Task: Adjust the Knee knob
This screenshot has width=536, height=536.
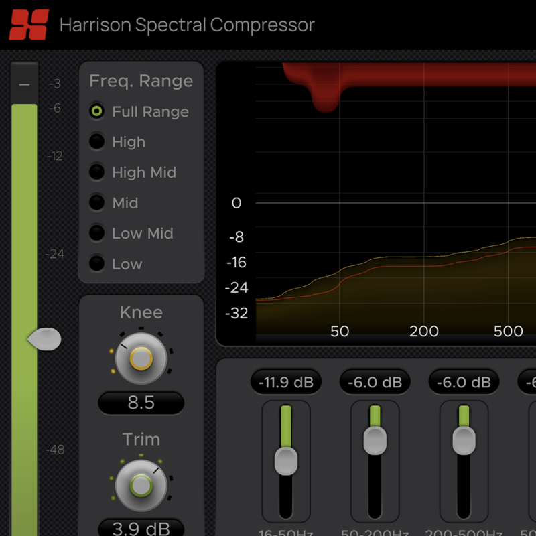Action: coord(141,357)
